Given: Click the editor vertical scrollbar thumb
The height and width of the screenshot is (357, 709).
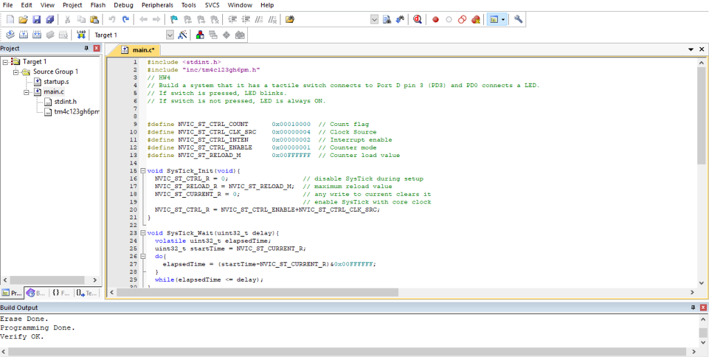Looking at the screenshot, I should 701,114.
